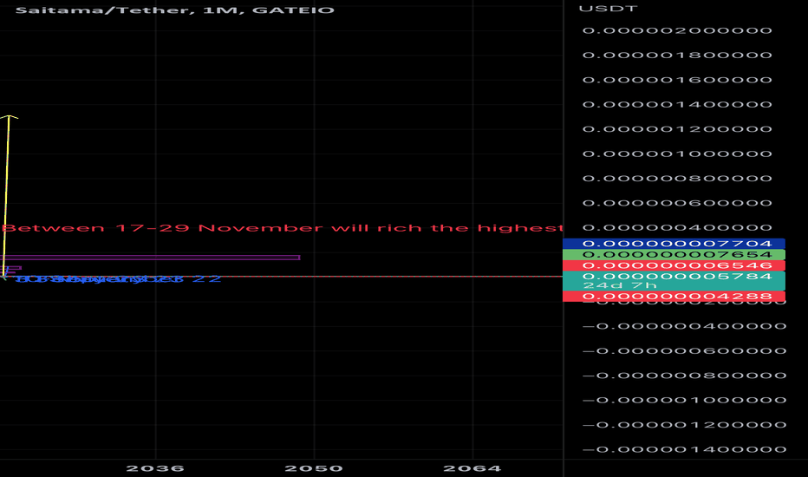Click price scale value 0.000001800000
The width and height of the screenshot is (808, 477).
point(677,56)
